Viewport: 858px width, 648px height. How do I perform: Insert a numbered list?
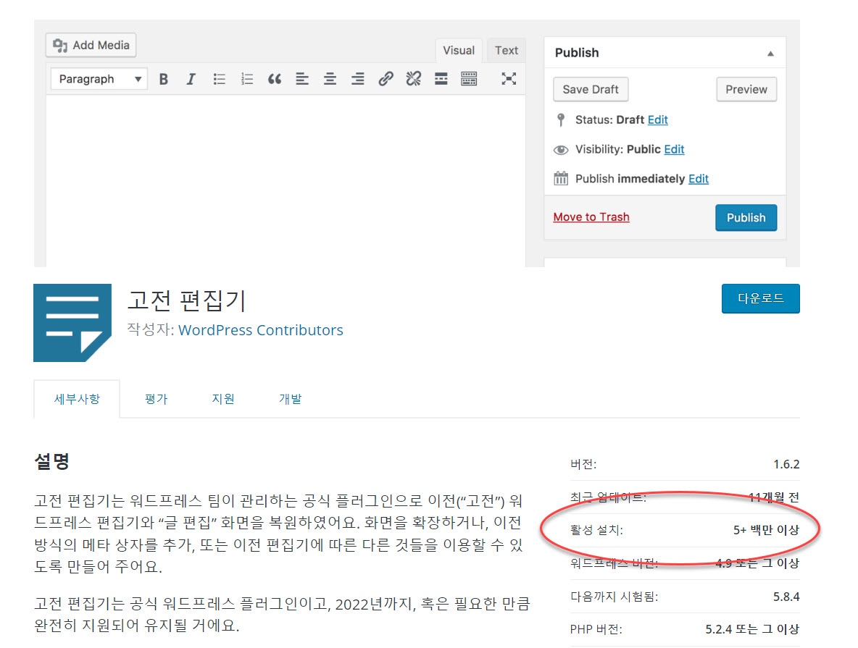click(x=246, y=78)
